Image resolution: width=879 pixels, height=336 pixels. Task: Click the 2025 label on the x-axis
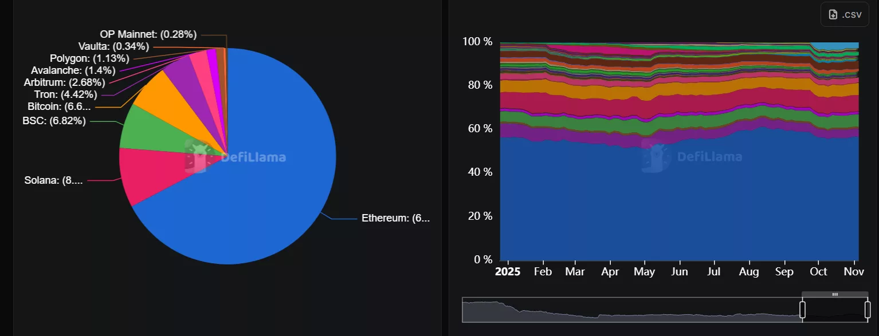click(x=507, y=271)
